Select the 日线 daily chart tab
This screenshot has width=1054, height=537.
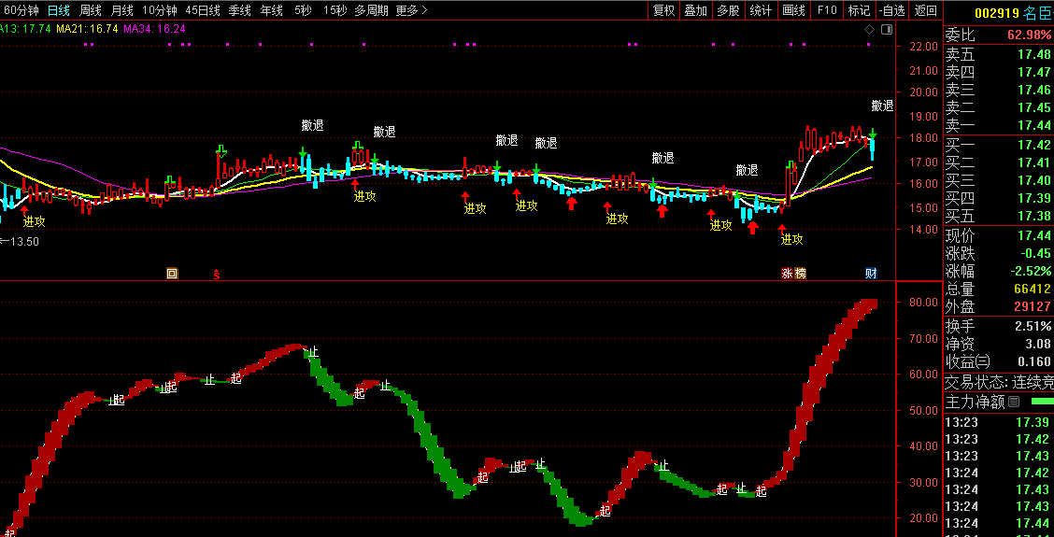click(58, 10)
